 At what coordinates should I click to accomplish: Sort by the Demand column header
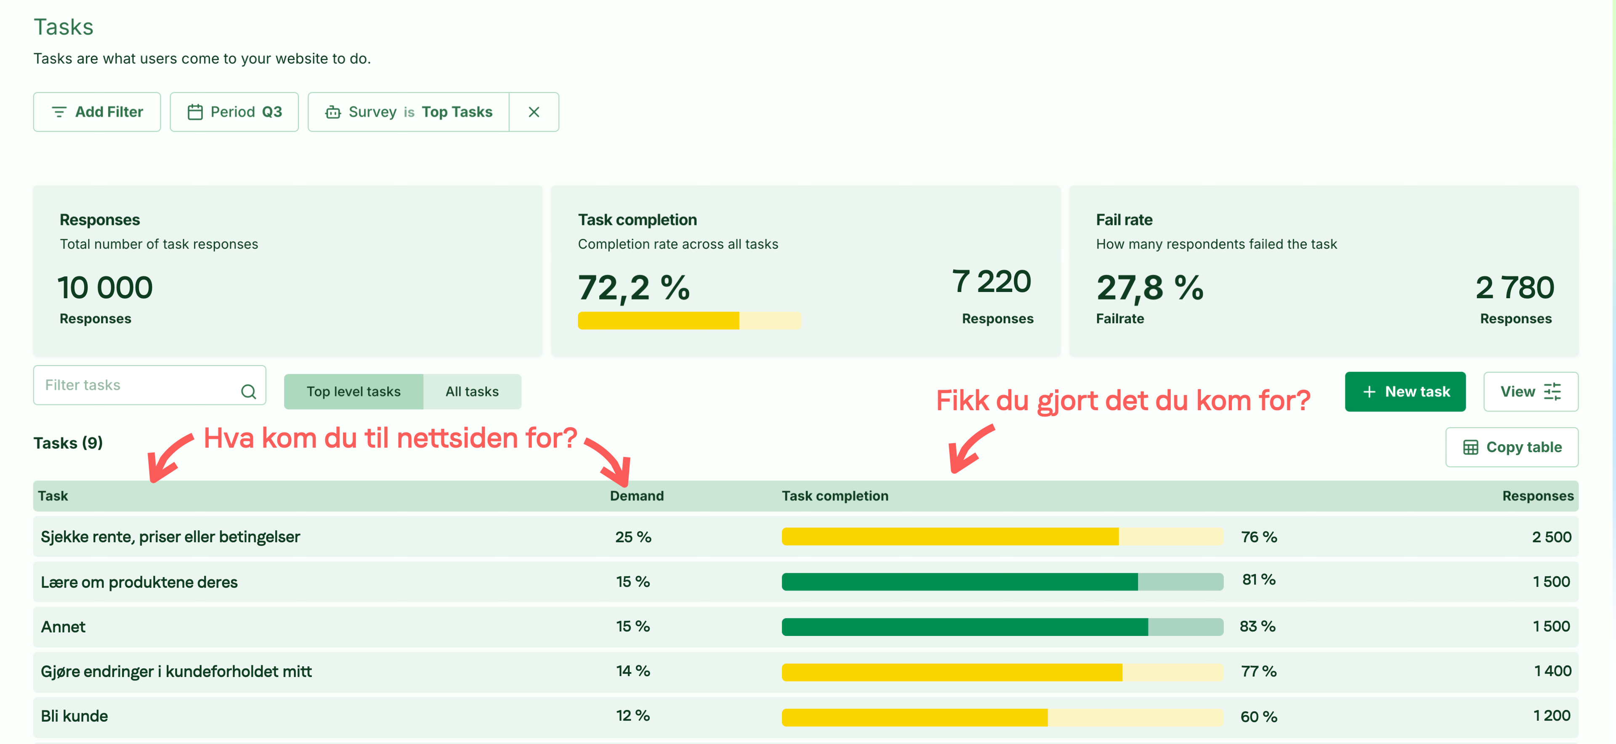(x=637, y=496)
